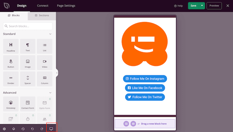Add a Text block
The height and width of the screenshot is (132, 233).
click(x=28, y=46)
